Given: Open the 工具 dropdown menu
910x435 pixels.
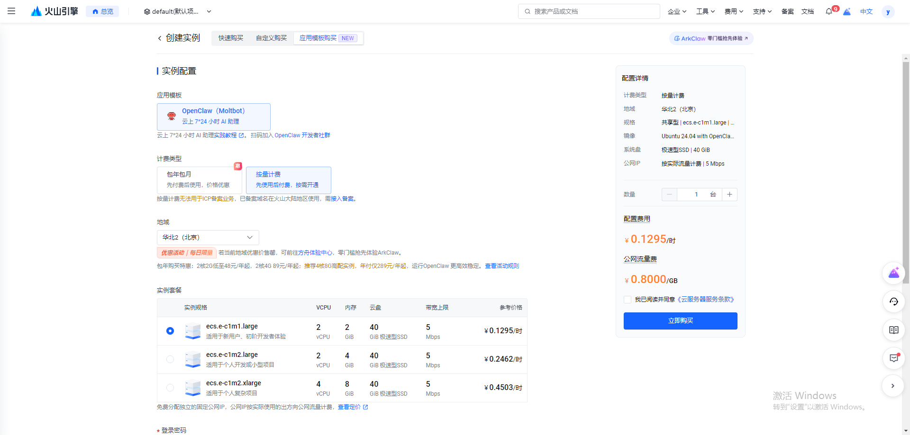Looking at the screenshot, I should tap(705, 11).
